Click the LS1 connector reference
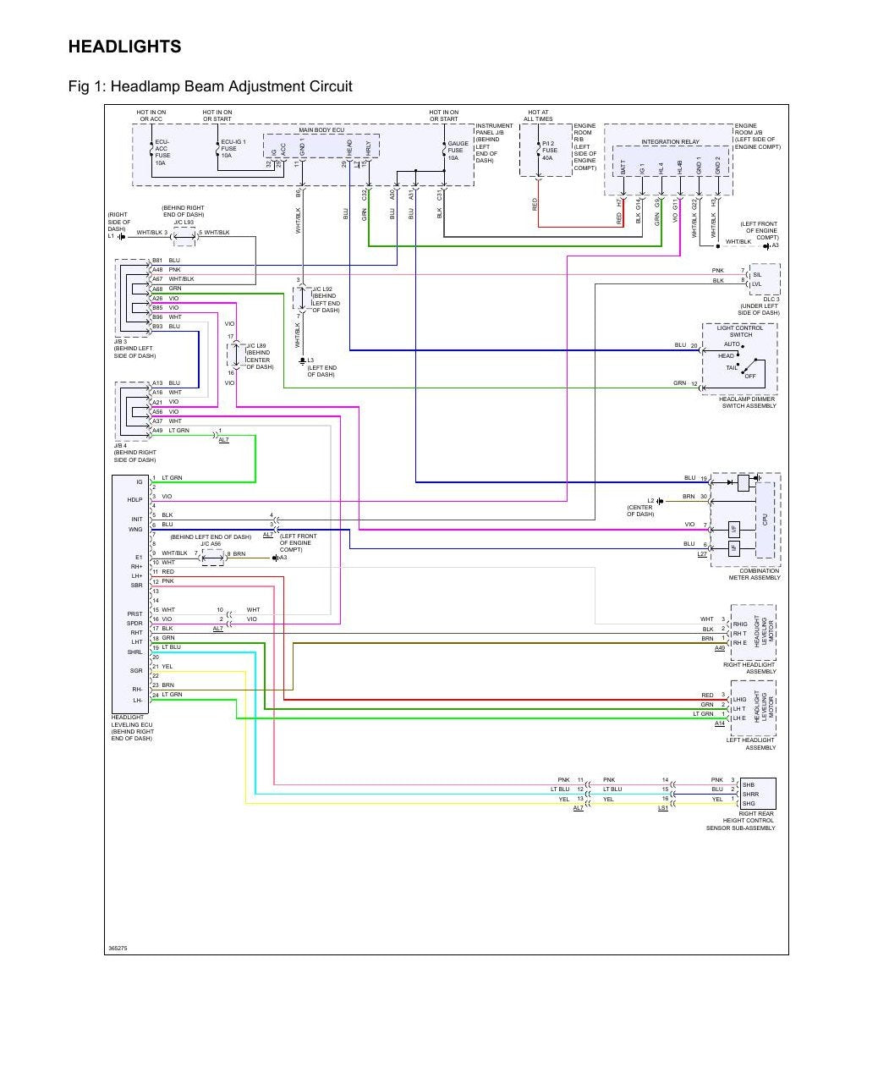 (x=663, y=808)
